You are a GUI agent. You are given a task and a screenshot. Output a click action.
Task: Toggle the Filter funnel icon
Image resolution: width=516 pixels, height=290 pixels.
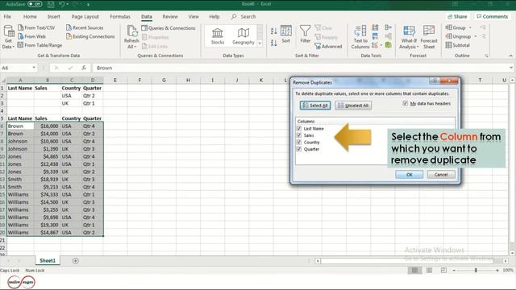[305, 31]
